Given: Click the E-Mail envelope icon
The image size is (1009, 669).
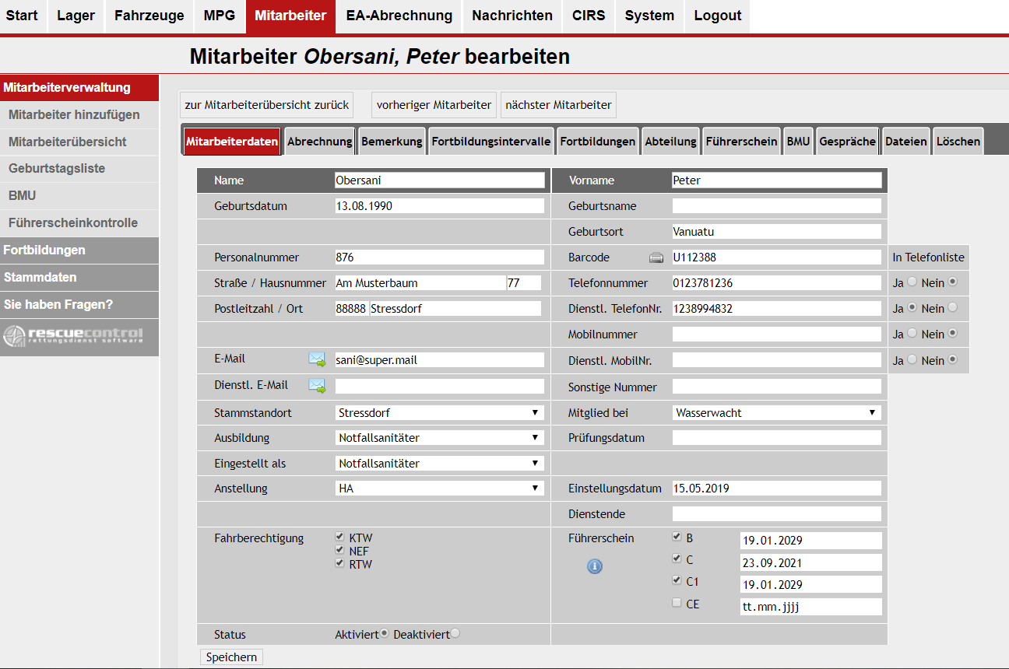Looking at the screenshot, I should coord(317,359).
